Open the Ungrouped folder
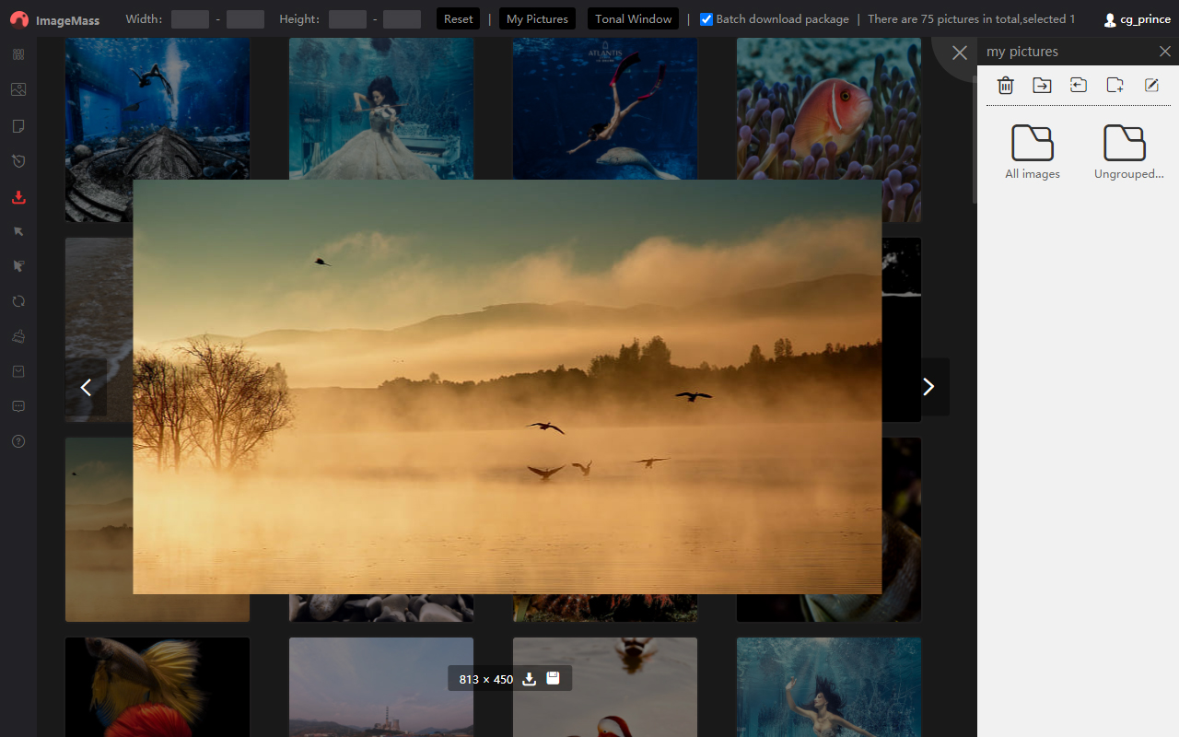Screen dimensions: 1179x737 [1128, 152]
